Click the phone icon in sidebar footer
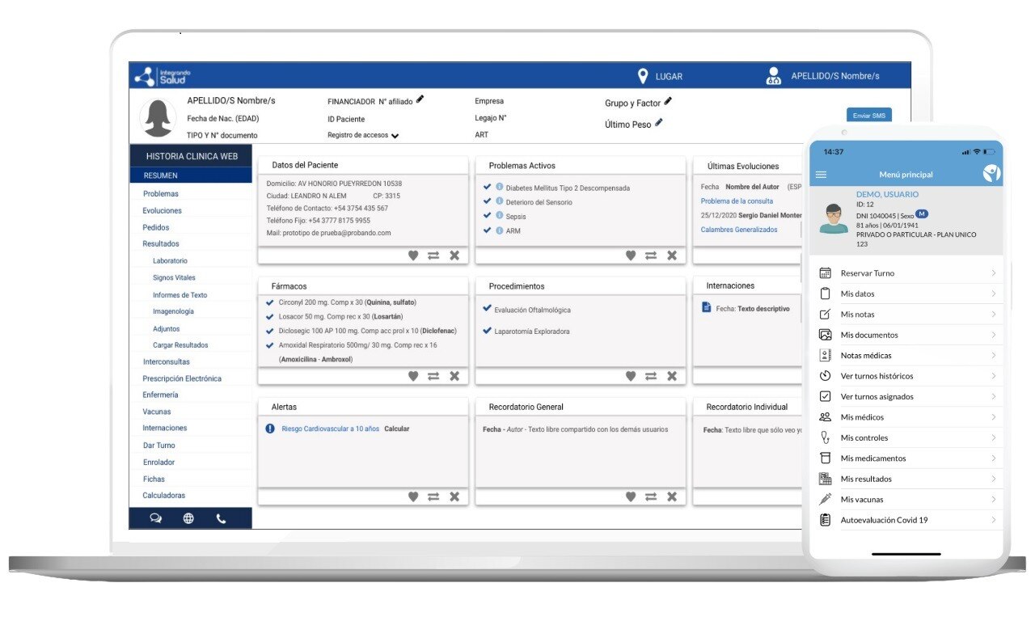This screenshot has height=621, width=1035. pos(221,519)
